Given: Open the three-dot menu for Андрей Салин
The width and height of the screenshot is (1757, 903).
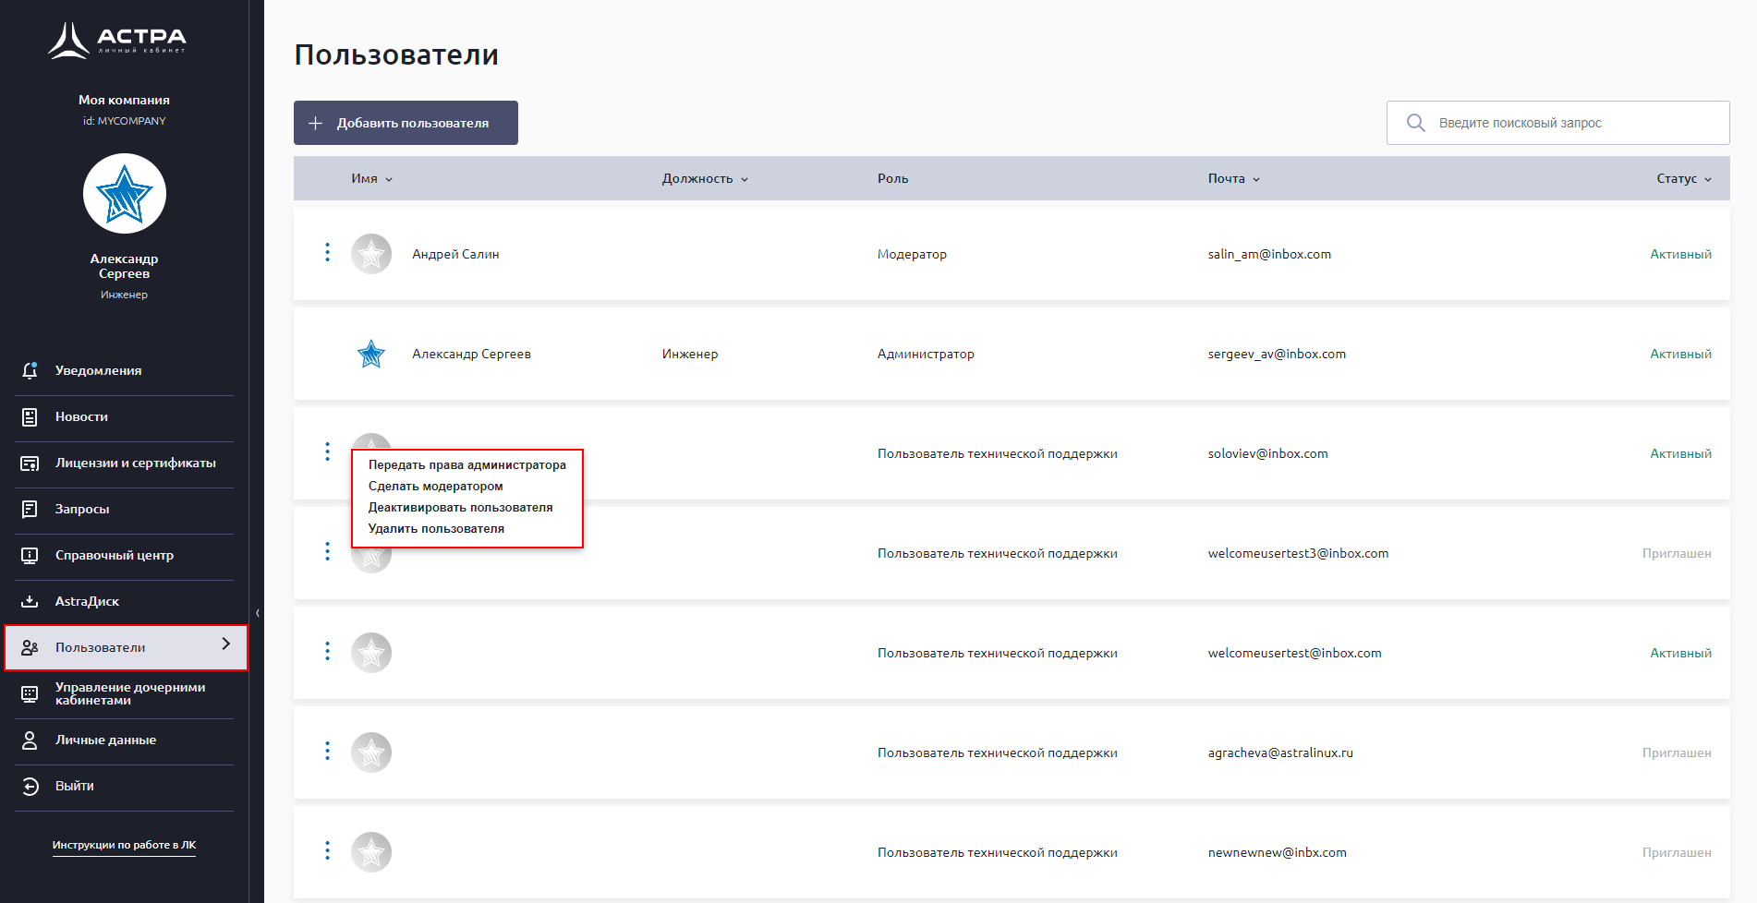Looking at the screenshot, I should (327, 253).
